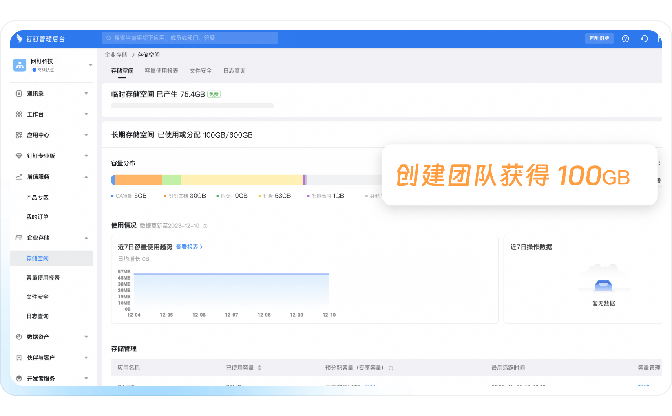Screen dimensions: 672x416
Task: Click 企业存储 breadcrumb link
Action: tap(116, 55)
